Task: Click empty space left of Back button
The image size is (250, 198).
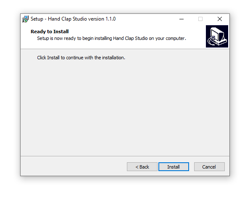Action: 74,167
